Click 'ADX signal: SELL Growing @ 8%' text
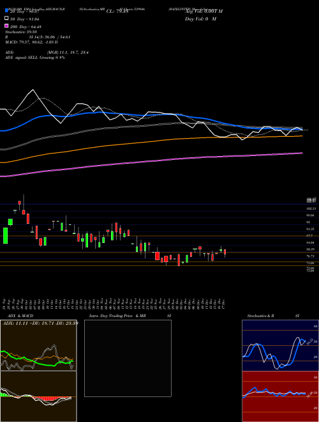Screen dimensions: 319x422 tap(35, 58)
